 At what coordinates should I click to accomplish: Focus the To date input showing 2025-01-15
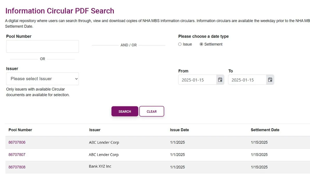[x=247, y=80]
